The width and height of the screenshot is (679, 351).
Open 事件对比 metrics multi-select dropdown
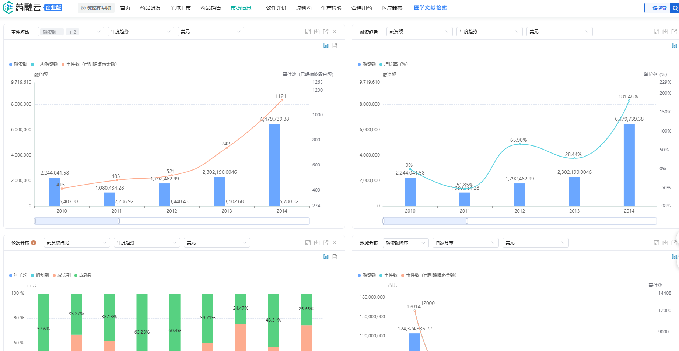[x=71, y=32]
